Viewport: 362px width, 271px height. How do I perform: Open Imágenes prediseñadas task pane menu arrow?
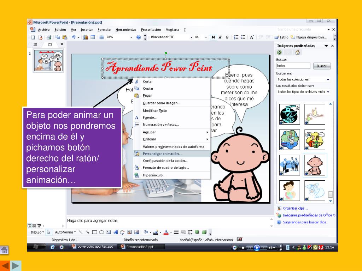326,46
